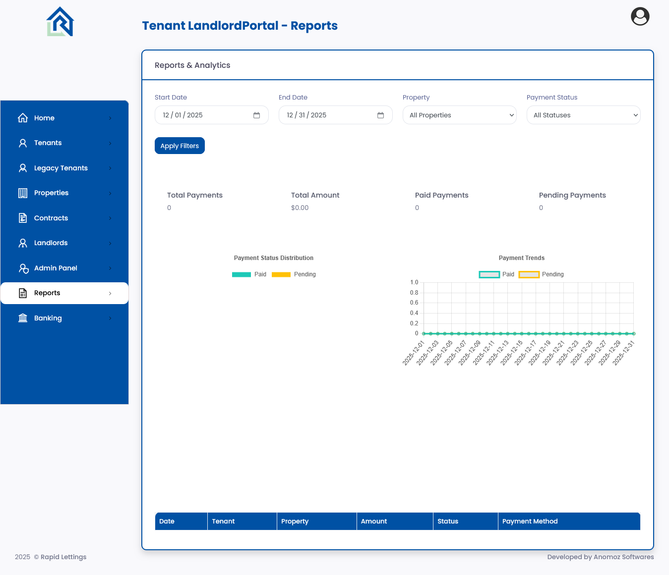Toggle Paid legend in Payment Status Distribution

[249, 274]
